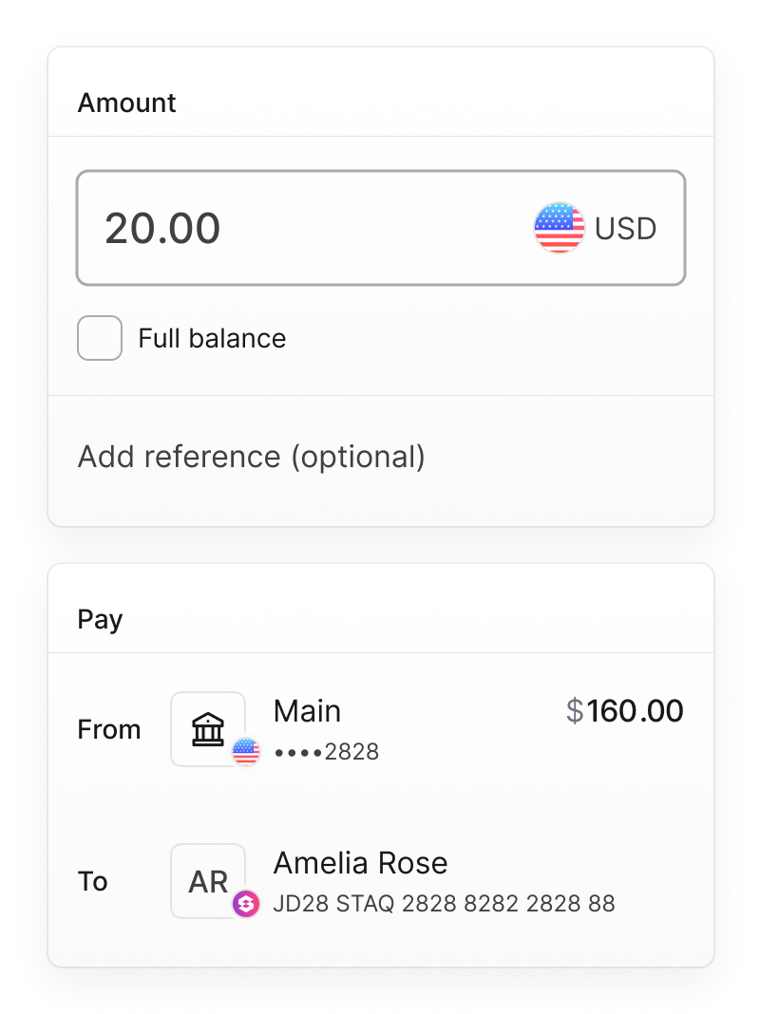760x1014 pixels.
Task: Click the Amount section heading
Action: [x=127, y=103]
